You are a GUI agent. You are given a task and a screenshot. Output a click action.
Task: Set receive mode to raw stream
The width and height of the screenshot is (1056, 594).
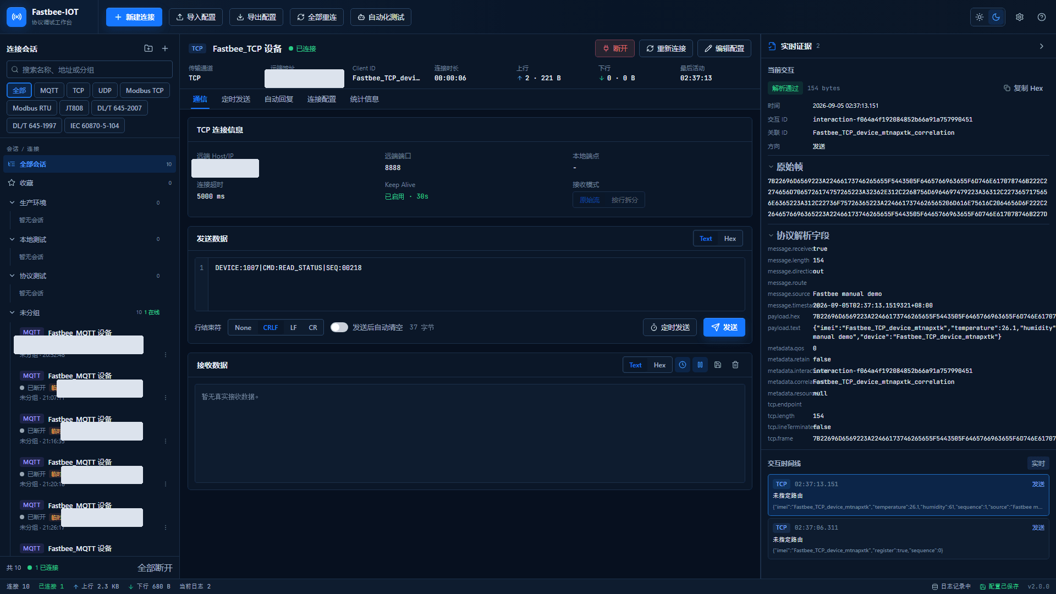point(590,200)
